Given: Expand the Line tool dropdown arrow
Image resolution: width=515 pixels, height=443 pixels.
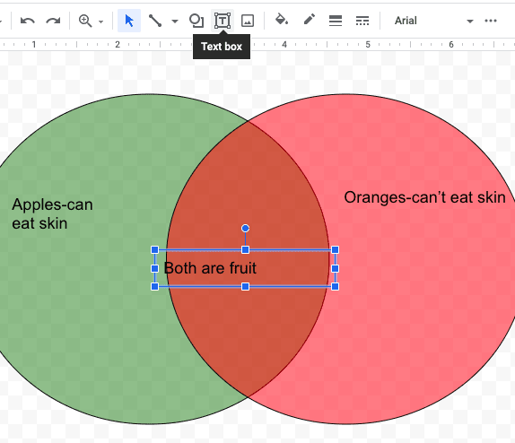Looking at the screenshot, I should 175,22.
